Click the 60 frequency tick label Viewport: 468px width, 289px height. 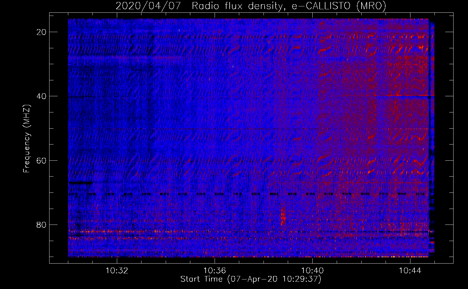click(x=41, y=160)
